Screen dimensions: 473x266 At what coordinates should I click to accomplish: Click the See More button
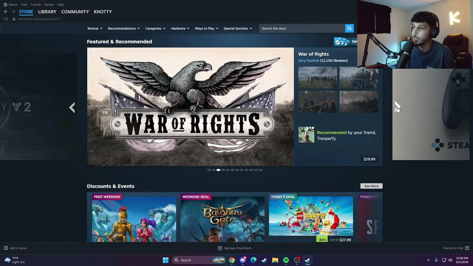(x=371, y=186)
